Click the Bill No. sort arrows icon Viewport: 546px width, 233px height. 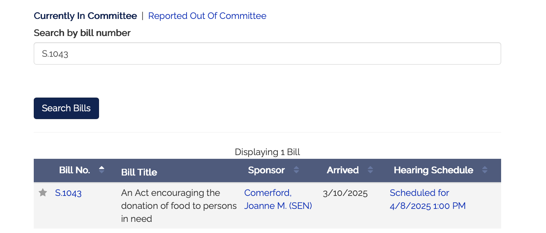102,170
